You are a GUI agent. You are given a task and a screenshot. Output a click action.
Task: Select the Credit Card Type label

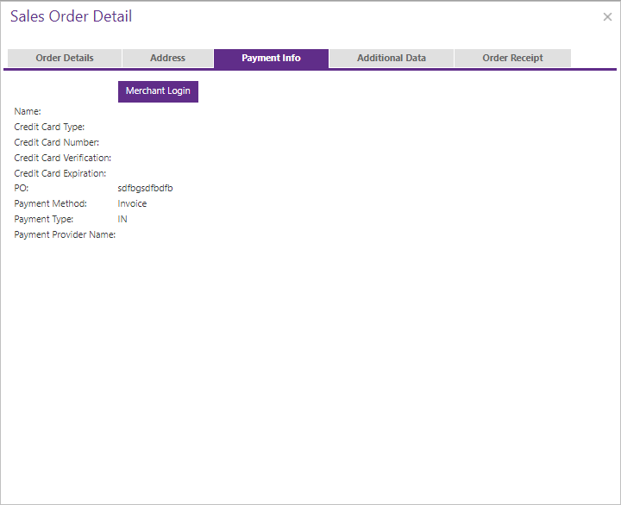coord(49,128)
